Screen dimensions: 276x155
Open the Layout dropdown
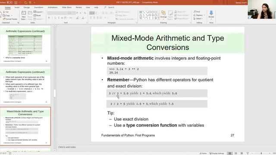click(x=38, y=12)
